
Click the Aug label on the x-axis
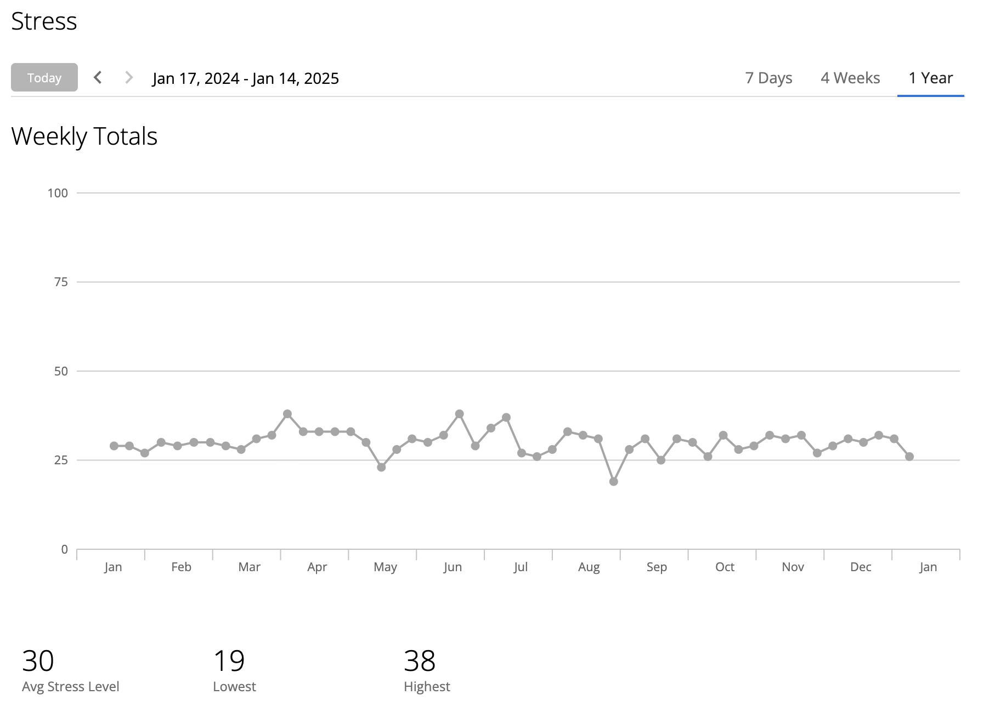pyautogui.click(x=589, y=567)
